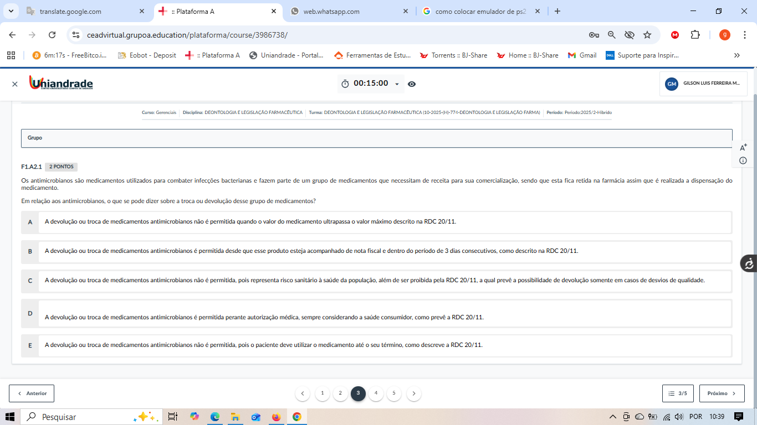Bookmark this page with star icon
The image size is (757, 425).
(647, 35)
